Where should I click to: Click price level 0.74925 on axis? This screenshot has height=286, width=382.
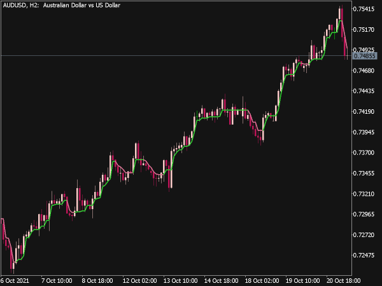364,50
